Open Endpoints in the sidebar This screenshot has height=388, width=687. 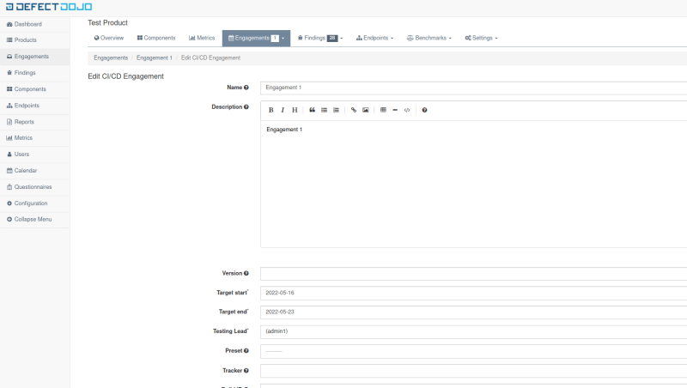pyautogui.click(x=34, y=106)
